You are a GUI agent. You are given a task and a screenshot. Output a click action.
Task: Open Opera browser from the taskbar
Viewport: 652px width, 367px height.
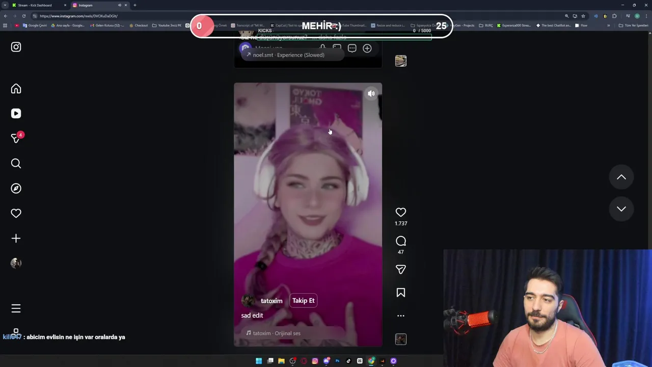[x=304, y=361]
